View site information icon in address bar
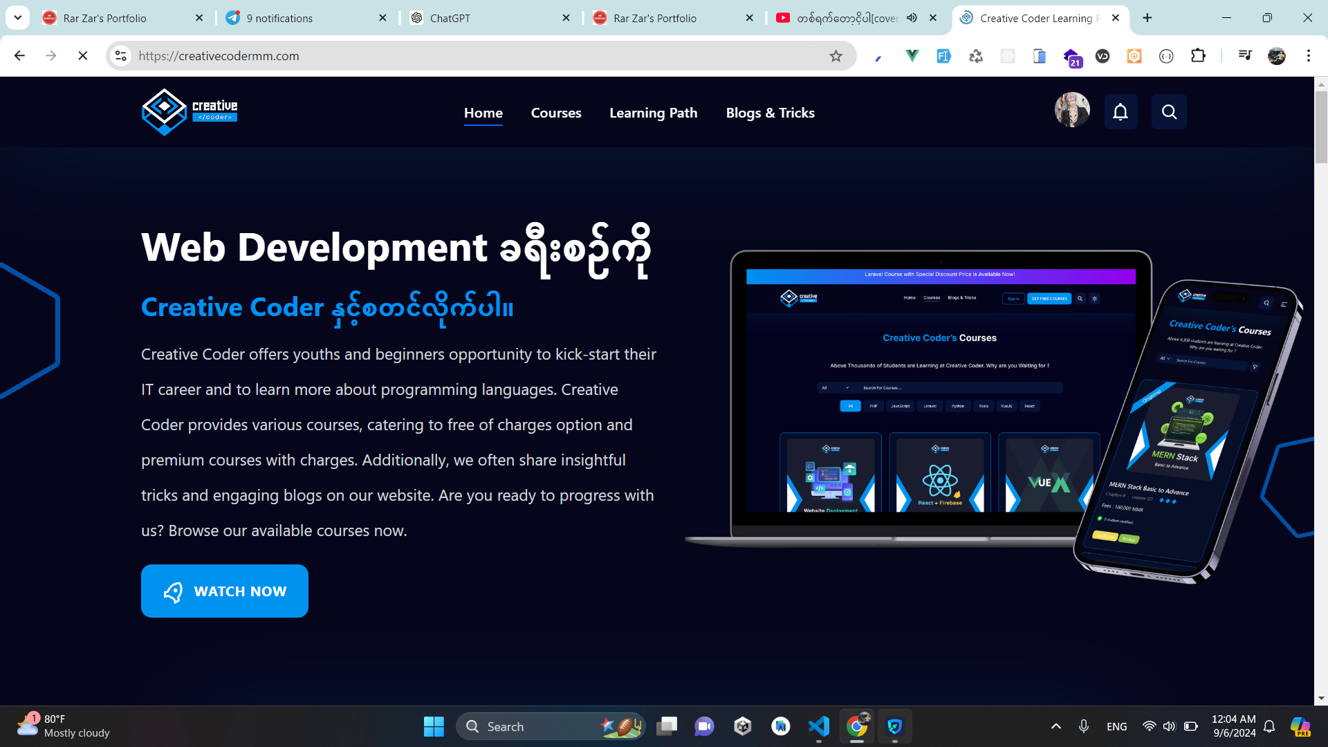The height and width of the screenshot is (747, 1328). point(121,56)
